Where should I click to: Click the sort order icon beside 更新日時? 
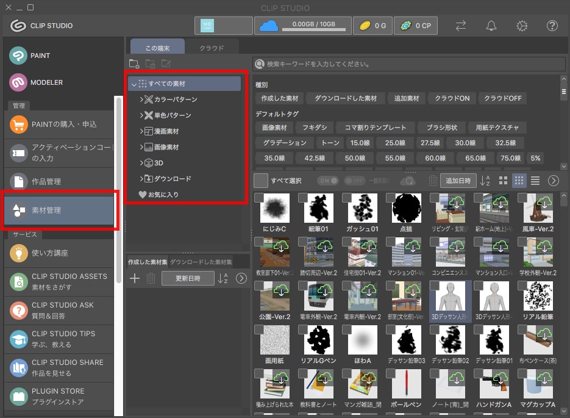coord(223,278)
